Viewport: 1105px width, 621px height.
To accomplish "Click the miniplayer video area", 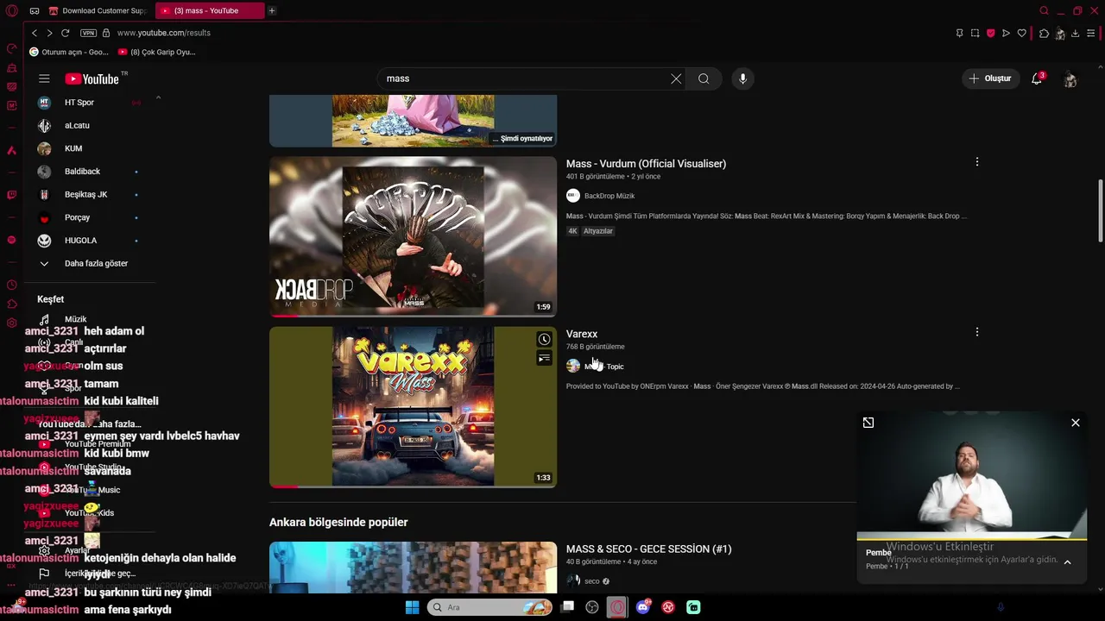I will pyautogui.click(x=972, y=476).
